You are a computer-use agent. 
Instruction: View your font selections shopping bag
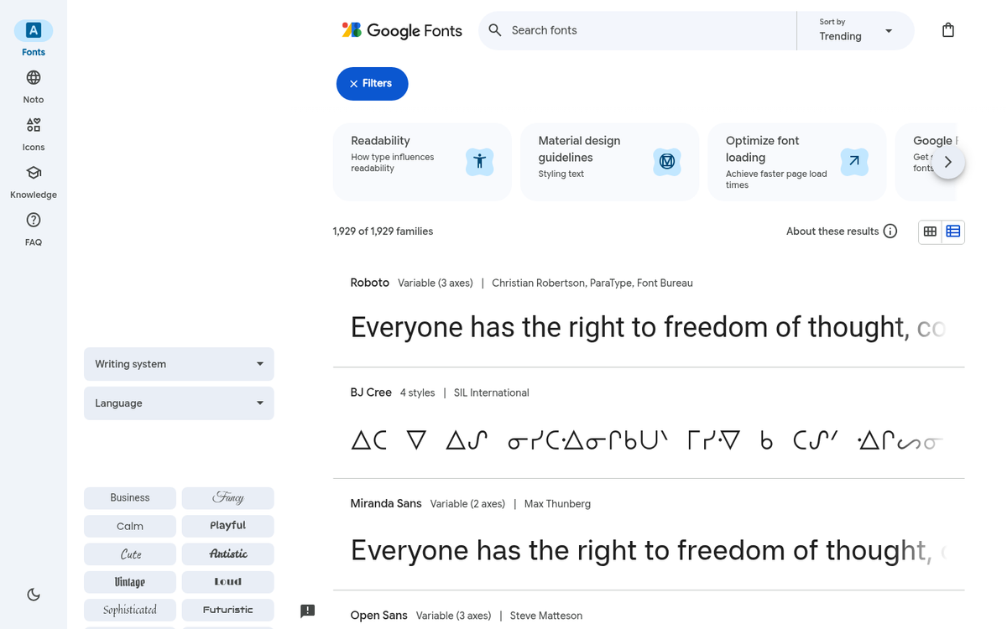(948, 29)
